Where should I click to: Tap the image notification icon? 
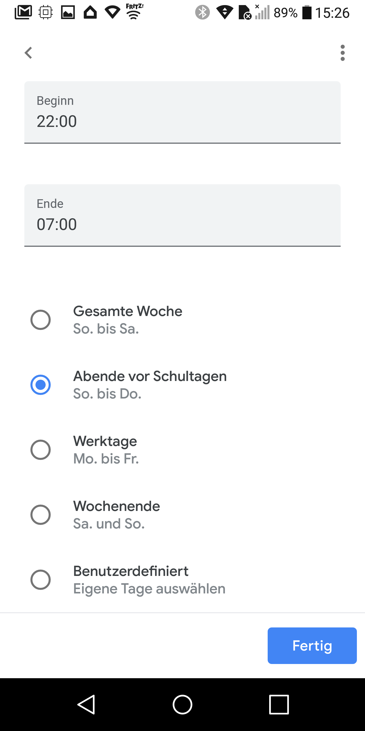coord(68,12)
